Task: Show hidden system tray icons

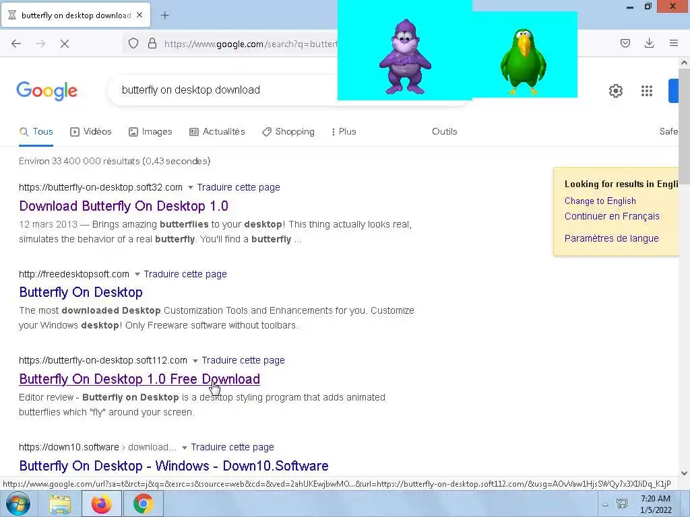Action: [606, 504]
